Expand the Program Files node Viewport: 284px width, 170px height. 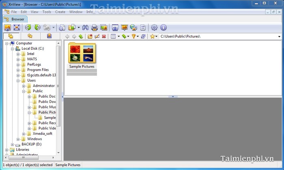point(18,70)
